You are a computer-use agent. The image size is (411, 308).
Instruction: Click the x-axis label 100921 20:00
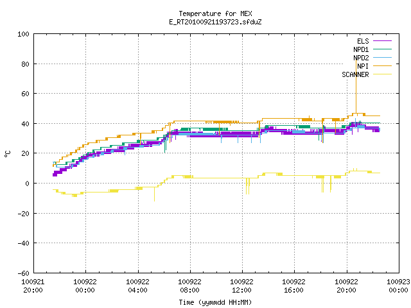point(33,286)
